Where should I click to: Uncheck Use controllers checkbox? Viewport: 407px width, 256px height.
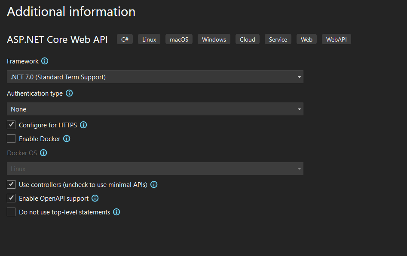(x=11, y=185)
